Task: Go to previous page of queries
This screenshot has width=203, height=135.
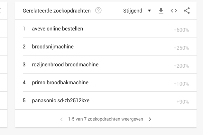Action: 61,119
